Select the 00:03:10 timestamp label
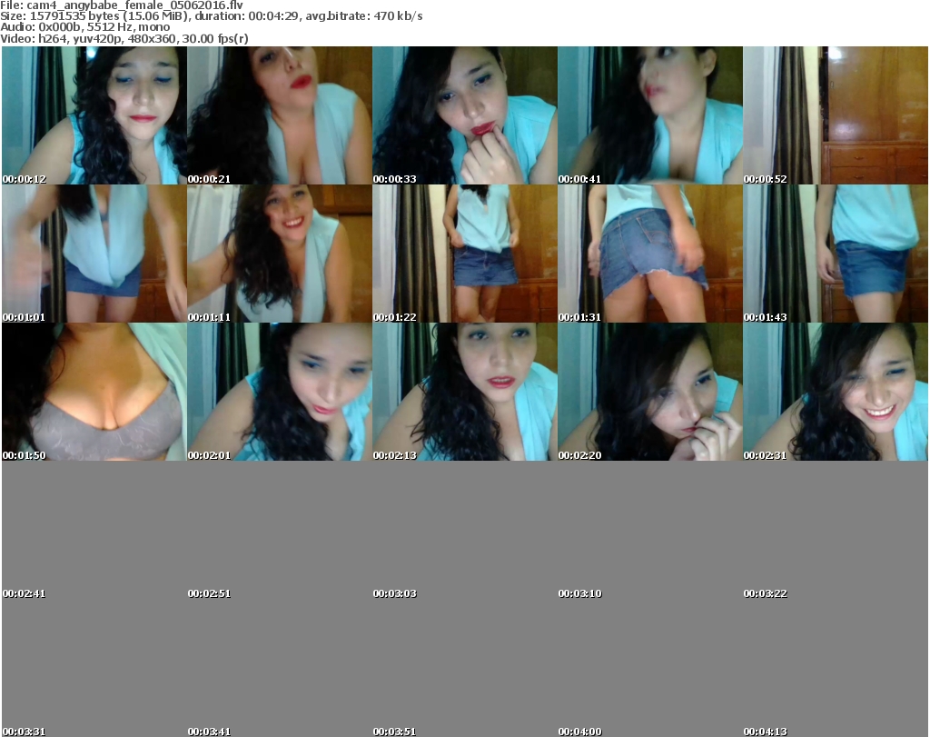This screenshot has height=737, width=930. coord(579,593)
